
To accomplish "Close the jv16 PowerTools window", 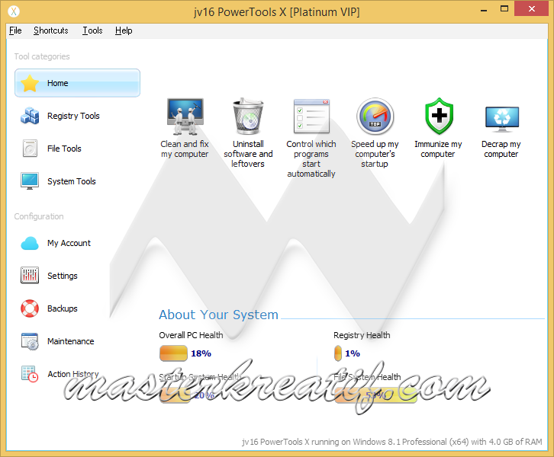I will click(532, 9).
